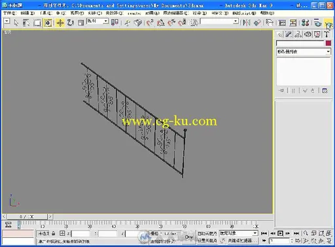Viewport: 335px width, 247px height.
Task: Open the reactor menu
Action: pyautogui.click(x=134, y=13)
